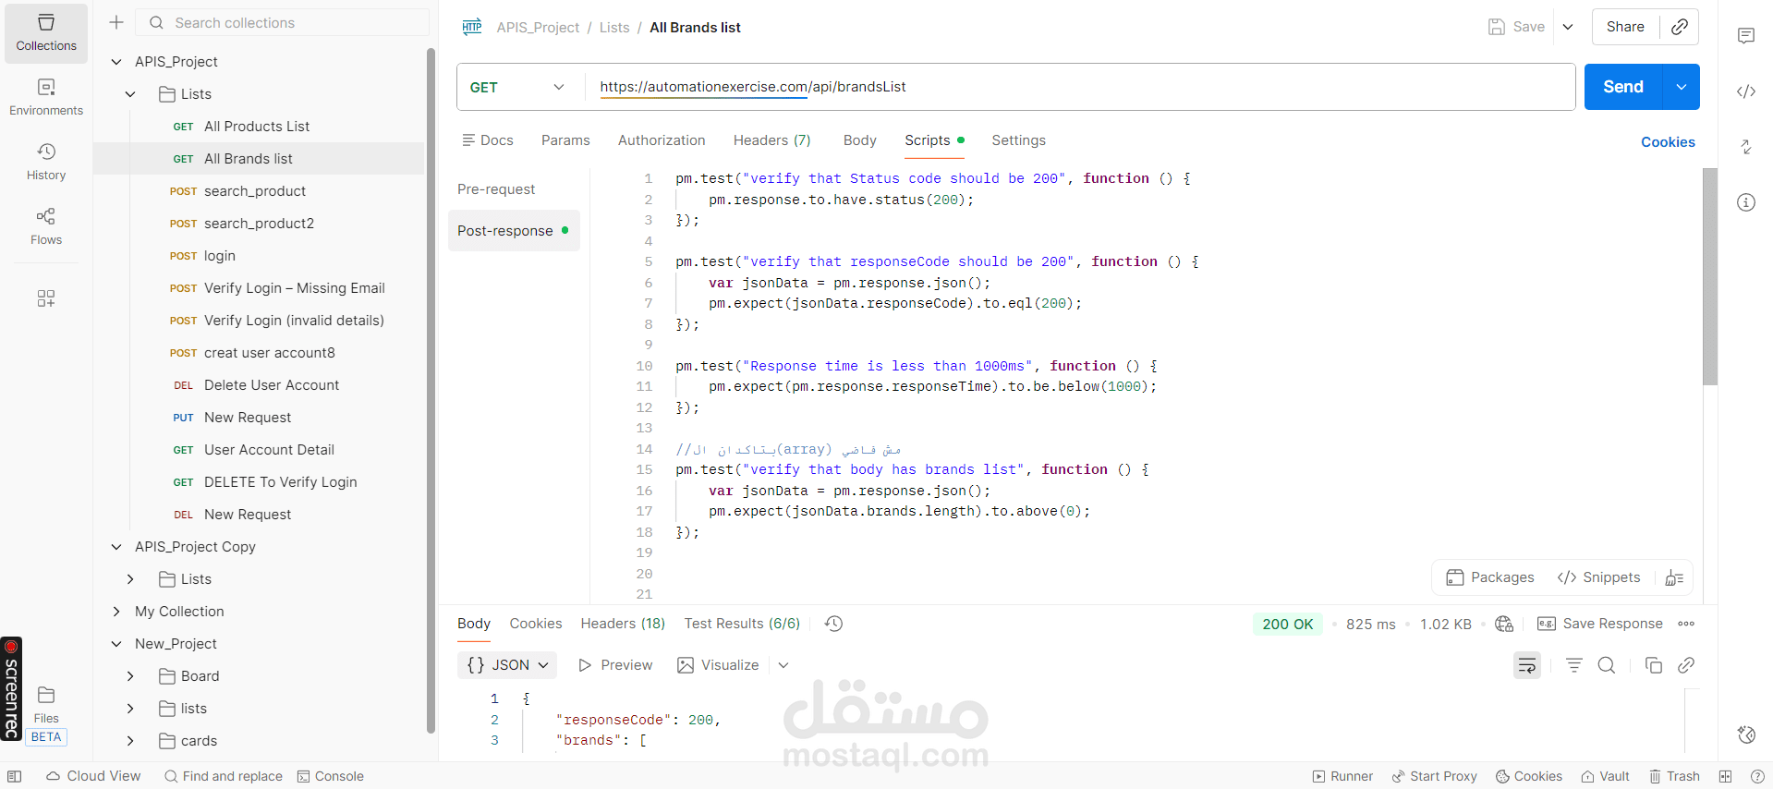Click the filter response icon
Screen dimensions: 1773x789
(x=1574, y=665)
